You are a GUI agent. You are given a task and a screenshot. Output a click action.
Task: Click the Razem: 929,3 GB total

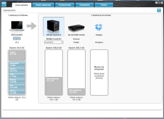point(76,48)
